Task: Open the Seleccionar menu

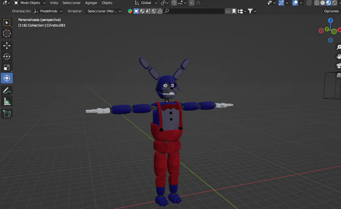Action: (72, 3)
